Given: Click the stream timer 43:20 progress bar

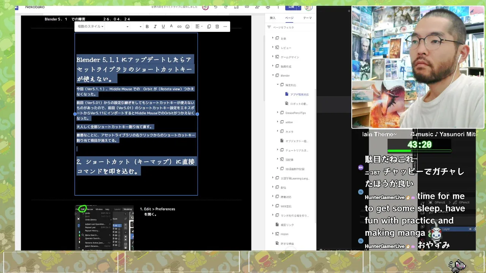Looking at the screenshot, I should point(419,151).
